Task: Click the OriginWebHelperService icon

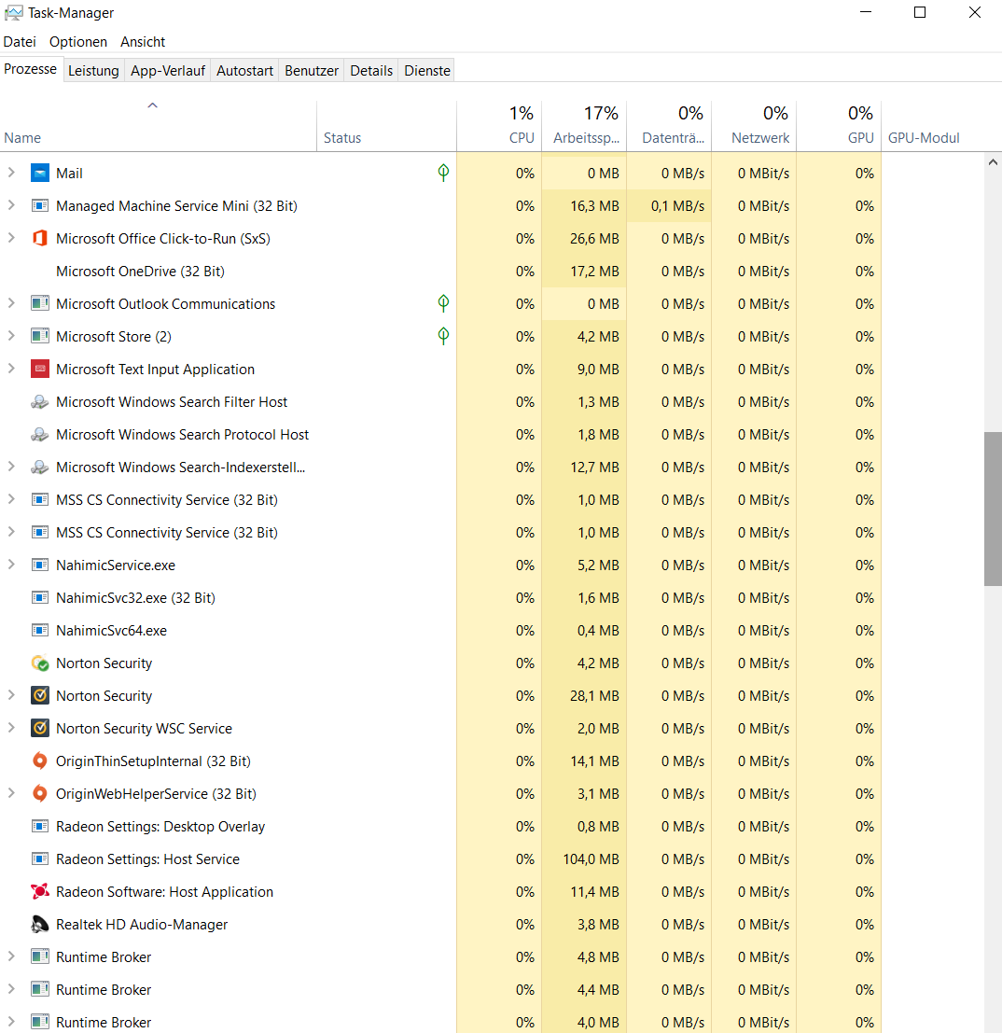Action: pyautogui.click(x=40, y=794)
